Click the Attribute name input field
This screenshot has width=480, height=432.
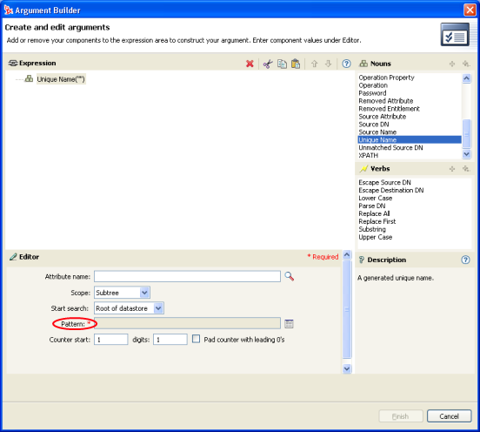click(187, 276)
